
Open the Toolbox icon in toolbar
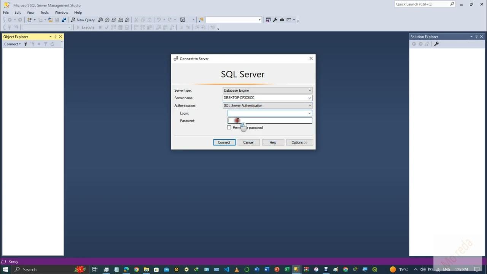click(282, 20)
